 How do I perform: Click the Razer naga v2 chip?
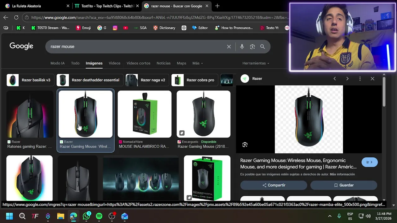147,80
